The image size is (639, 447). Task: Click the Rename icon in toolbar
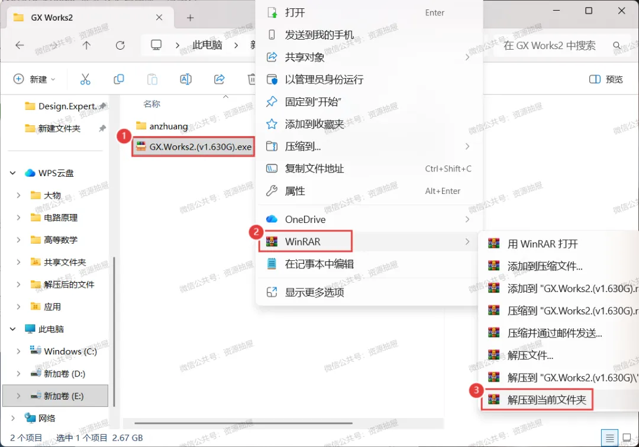pyautogui.click(x=186, y=79)
